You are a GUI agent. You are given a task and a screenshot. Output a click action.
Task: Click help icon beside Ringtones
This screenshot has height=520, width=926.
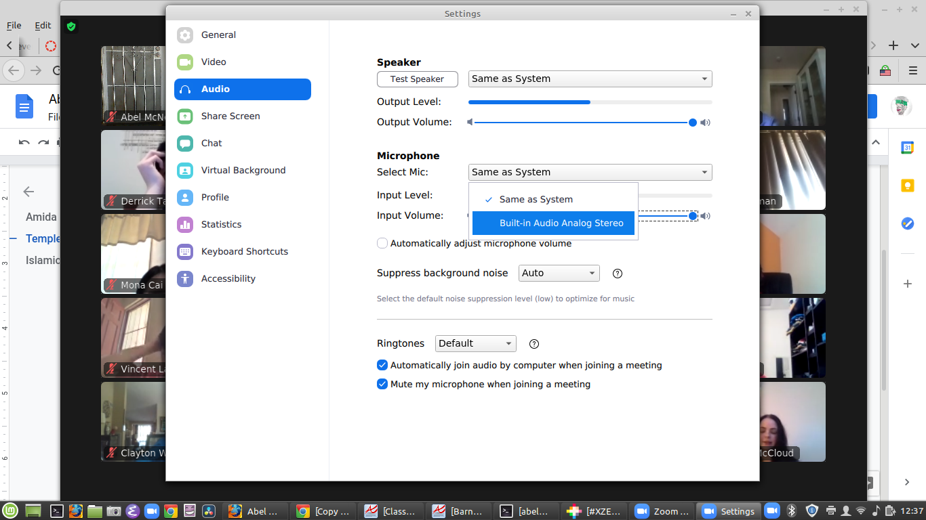[x=534, y=344]
